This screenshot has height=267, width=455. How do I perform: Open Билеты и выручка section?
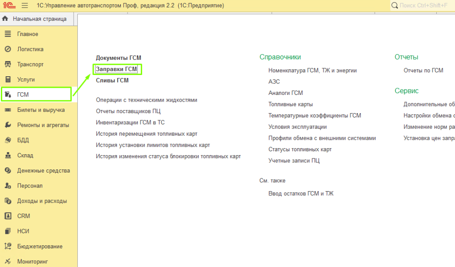click(41, 110)
